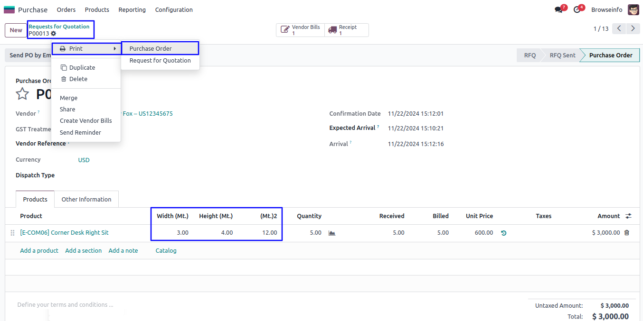Choose Duplicate from the action menu
Viewport: 643px width, 321px height.
(82, 68)
